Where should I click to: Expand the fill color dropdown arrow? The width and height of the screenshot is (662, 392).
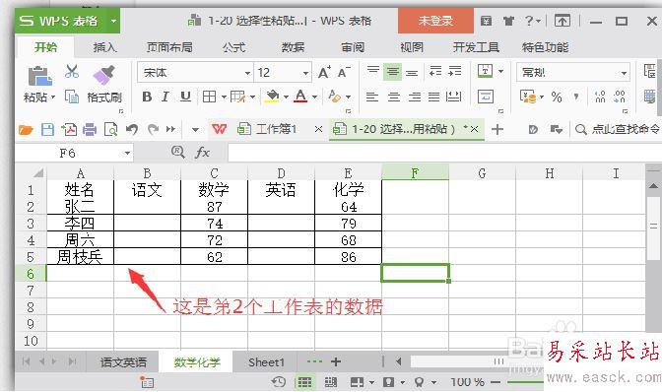(x=286, y=98)
